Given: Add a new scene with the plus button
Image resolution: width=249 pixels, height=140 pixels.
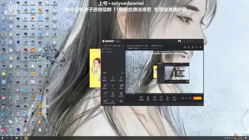Looking at the screenshot, I should tap(123, 46).
